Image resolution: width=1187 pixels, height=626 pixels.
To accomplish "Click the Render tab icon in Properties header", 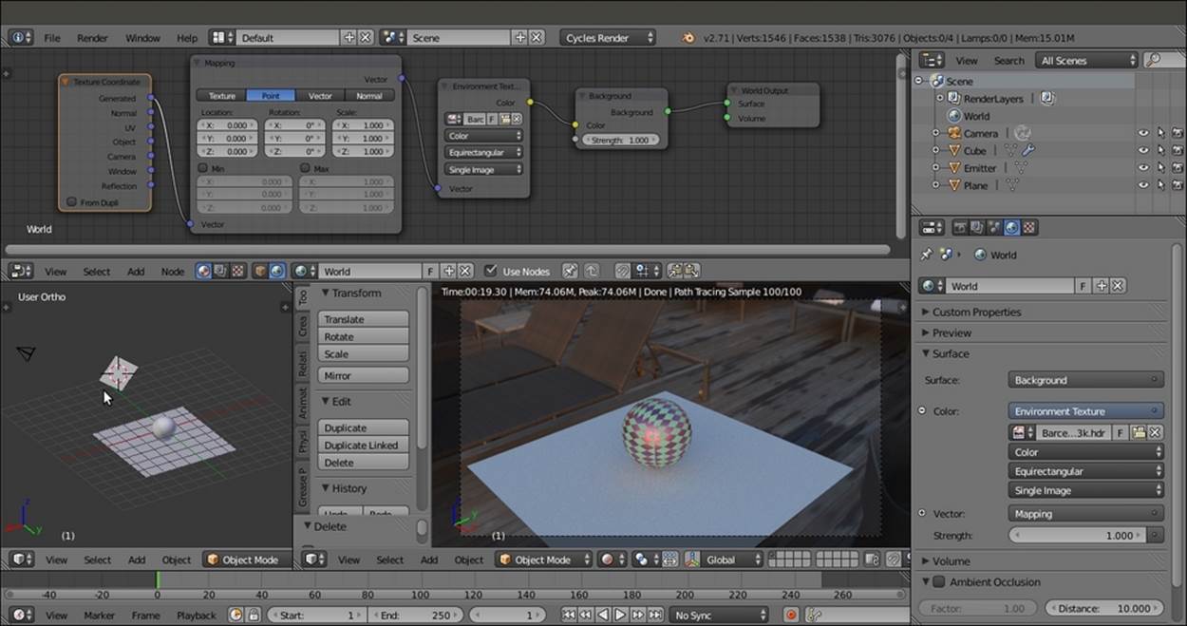I will 960,227.
